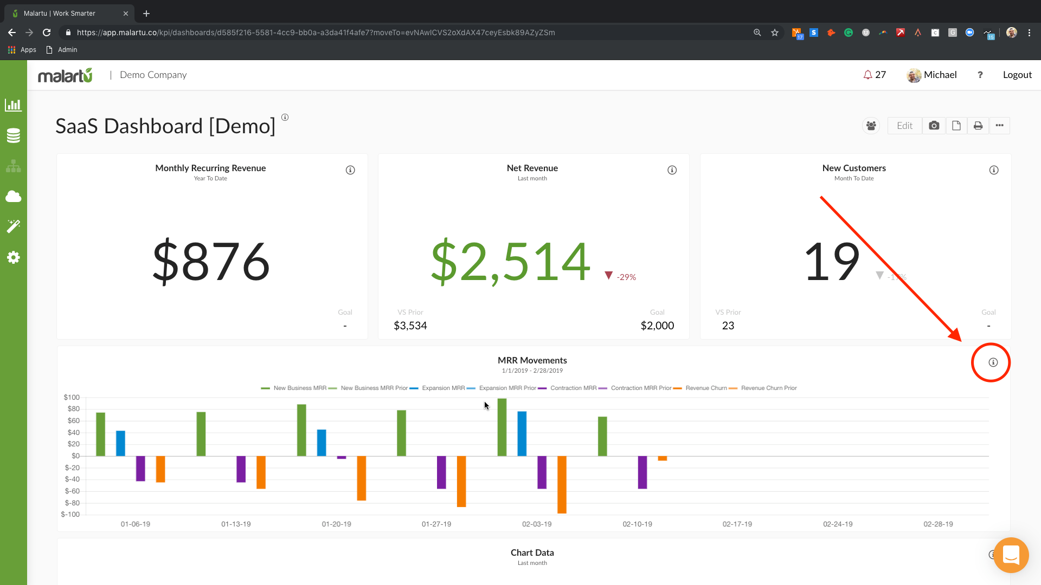Click the Malartu logo

[65, 75]
